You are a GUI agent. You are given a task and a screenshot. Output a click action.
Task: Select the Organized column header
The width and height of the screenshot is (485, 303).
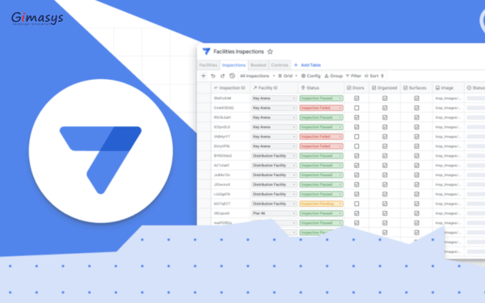click(384, 88)
